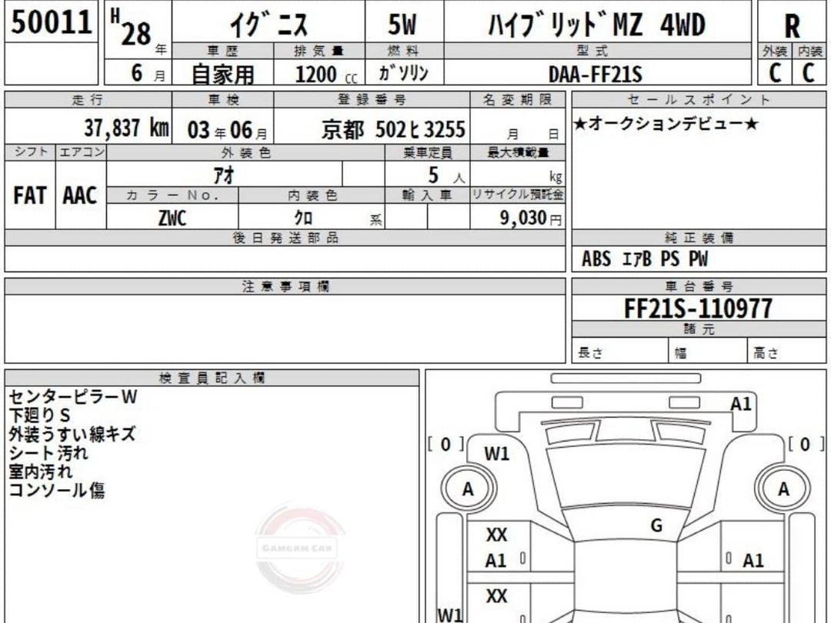The height and width of the screenshot is (623, 831).
Task: Select the 最大積載量 label
Action: click(517, 153)
